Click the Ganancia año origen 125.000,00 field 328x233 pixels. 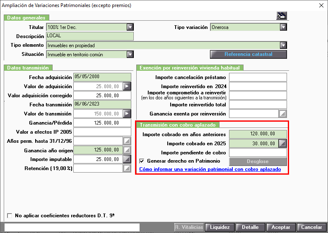(98, 150)
